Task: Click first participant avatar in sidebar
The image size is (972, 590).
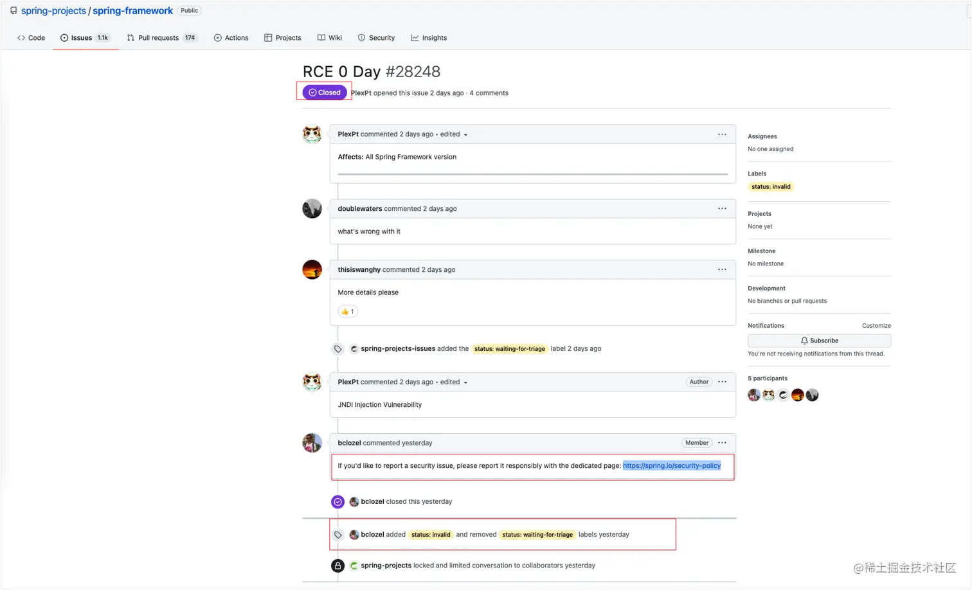Action: pos(754,395)
